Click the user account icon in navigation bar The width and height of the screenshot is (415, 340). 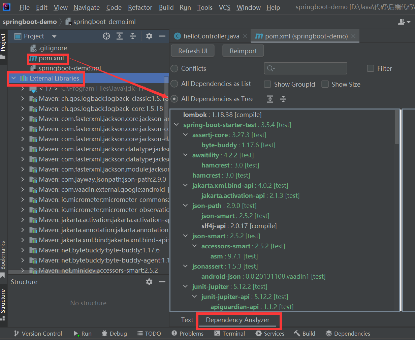click(x=404, y=22)
